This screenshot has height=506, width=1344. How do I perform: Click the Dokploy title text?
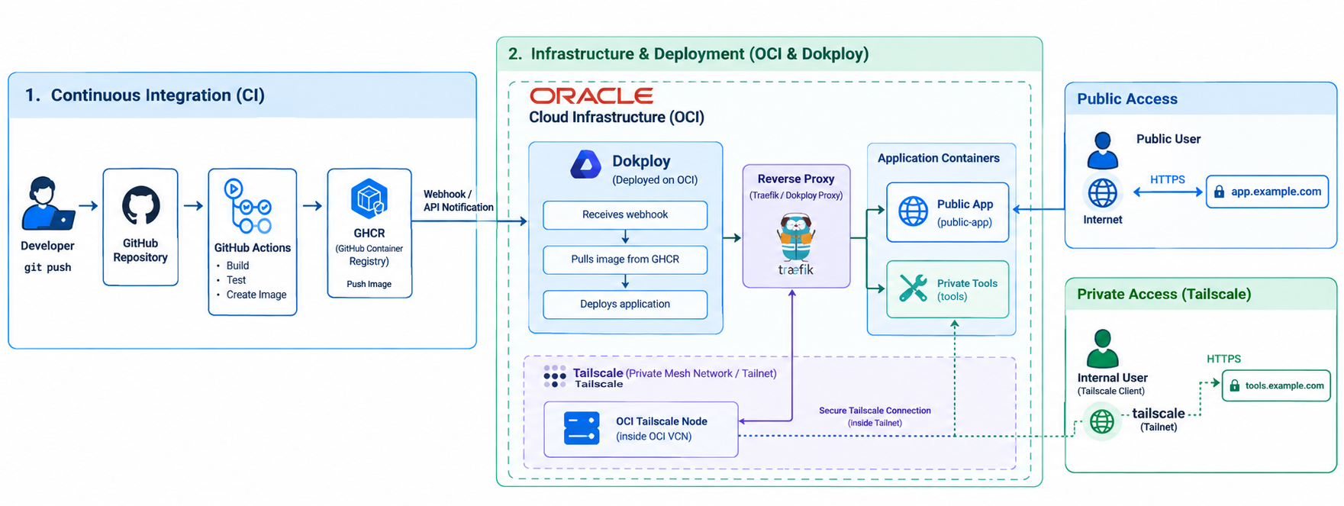[641, 162]
